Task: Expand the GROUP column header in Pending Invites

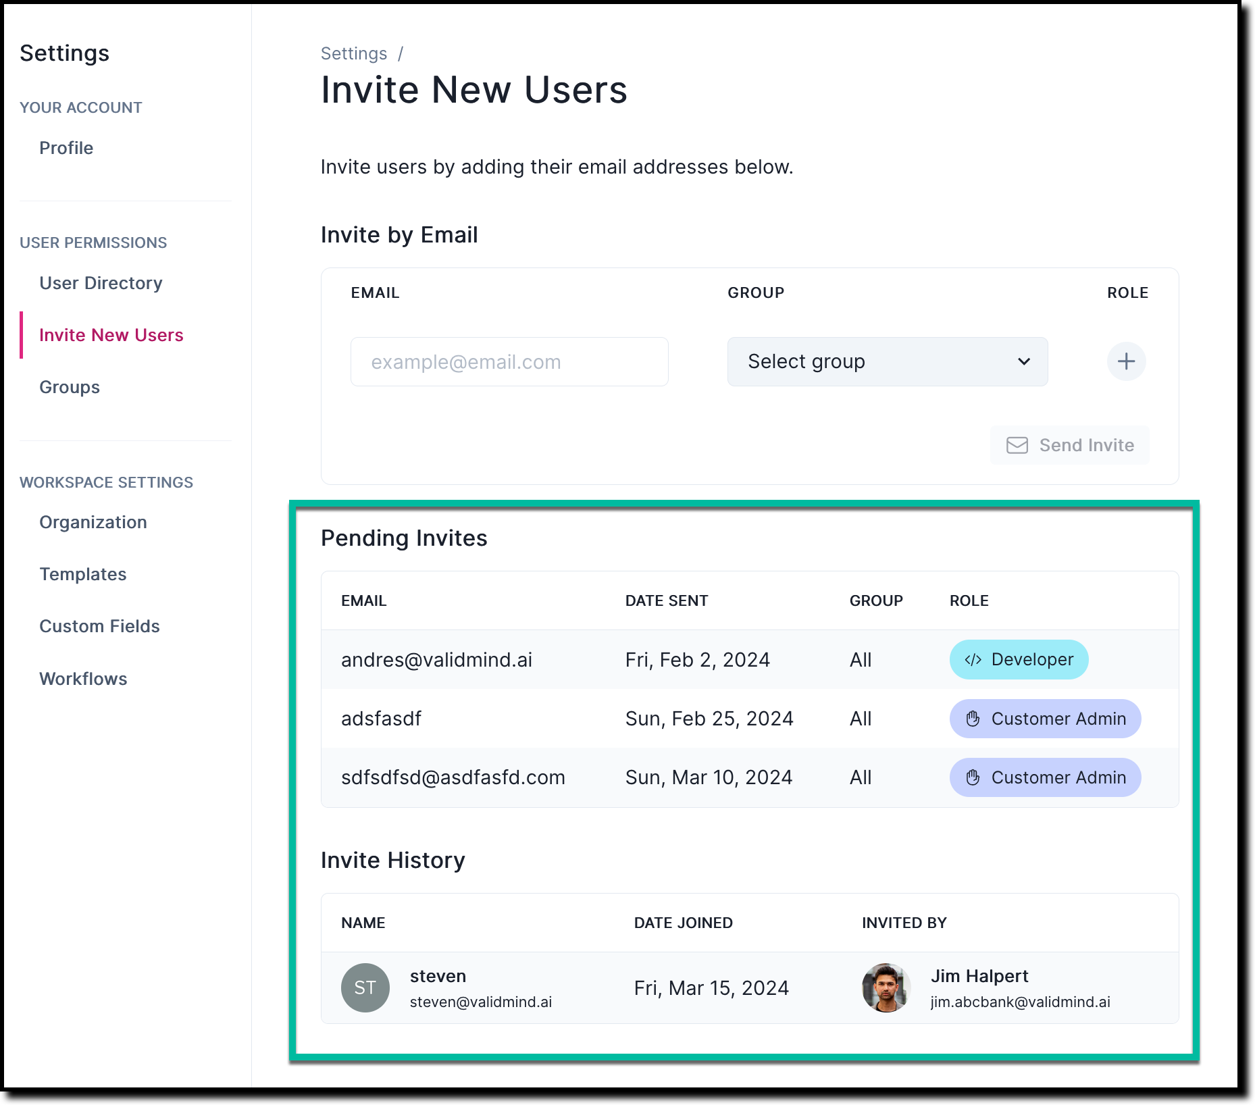Action: 875,600
